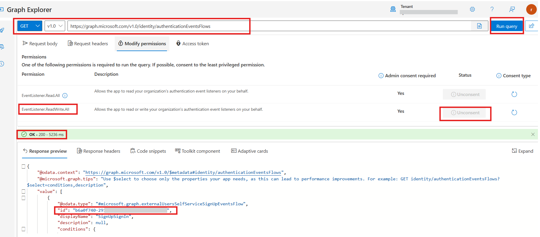Screen dimensions: 540x237
Task: Switch to Request headers tab
Action: [88, 43]
